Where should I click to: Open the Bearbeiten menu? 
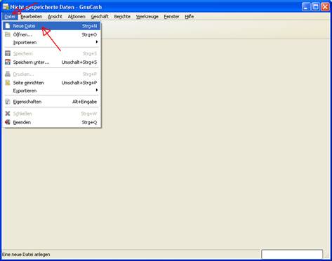(32, 17)
